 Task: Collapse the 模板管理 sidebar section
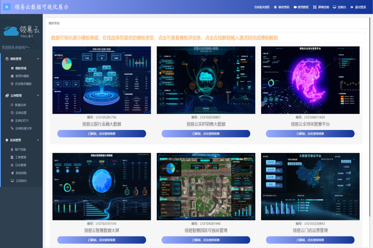coord(38,59)
